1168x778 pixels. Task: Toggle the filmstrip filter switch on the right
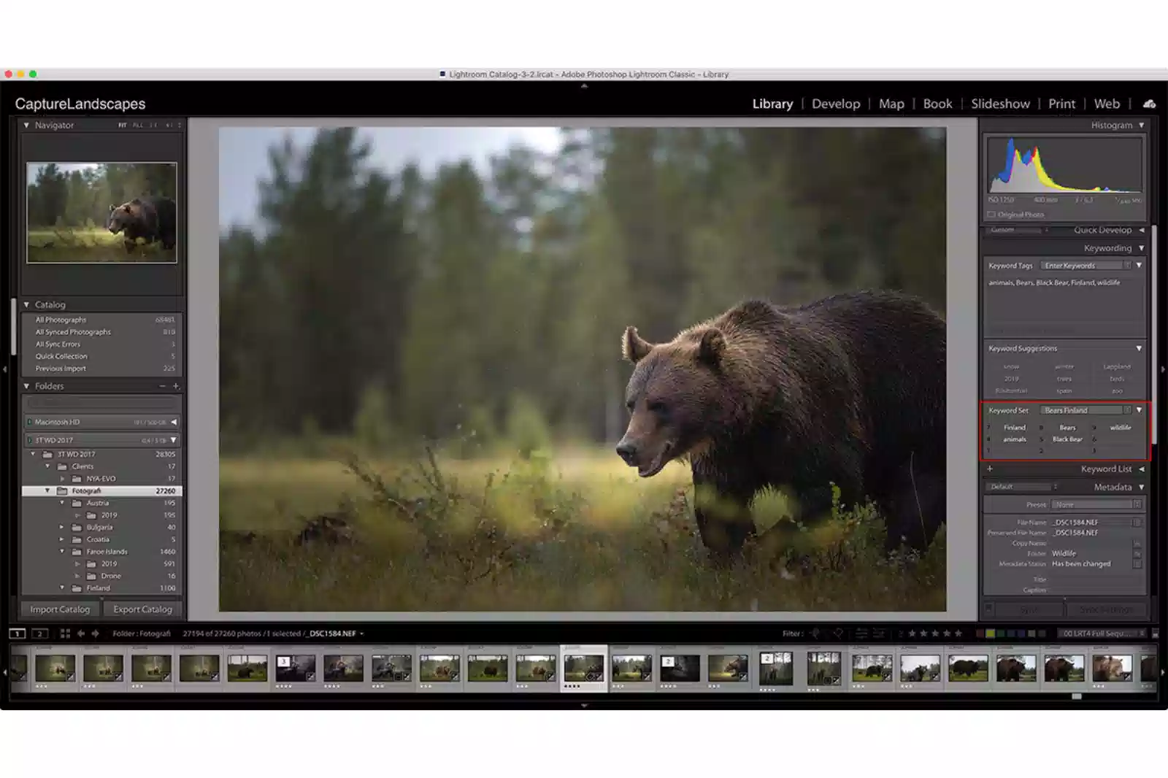pyautogui.click(x=1156, y=633)
